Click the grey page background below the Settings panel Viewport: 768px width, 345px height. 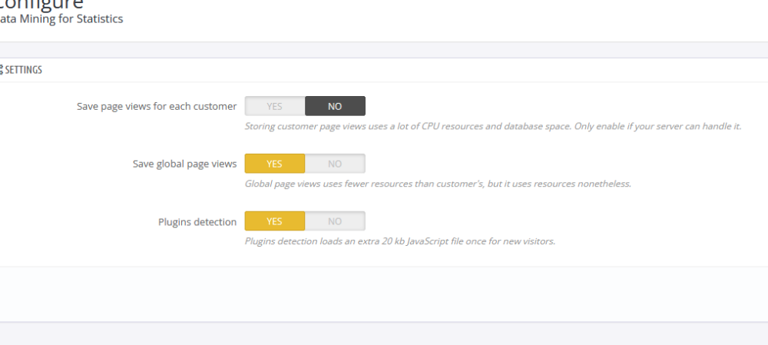[384, 334]
